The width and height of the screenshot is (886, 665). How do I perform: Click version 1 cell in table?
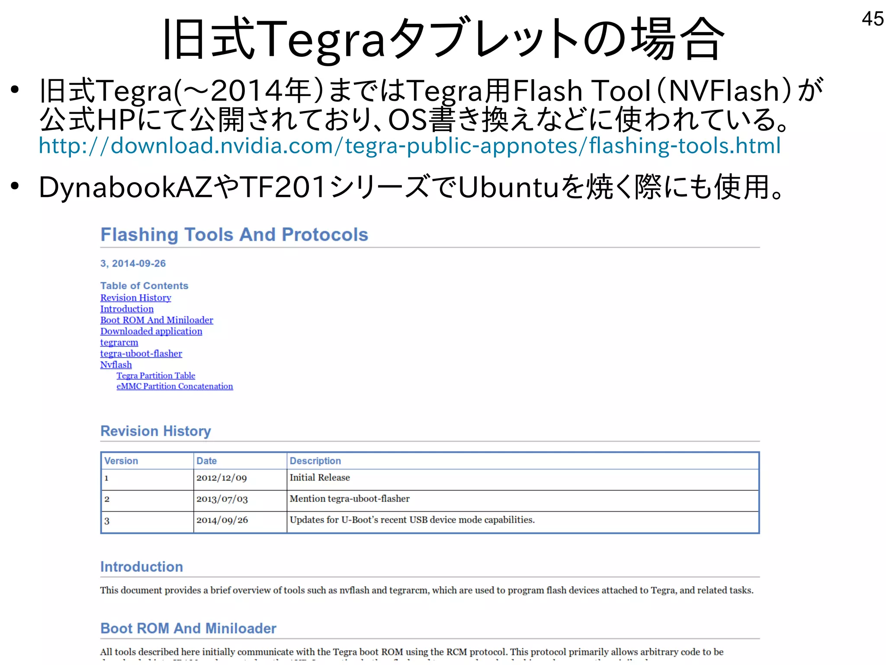point(147,480)
